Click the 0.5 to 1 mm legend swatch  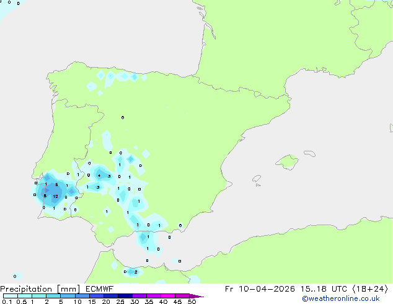[25, 296]
